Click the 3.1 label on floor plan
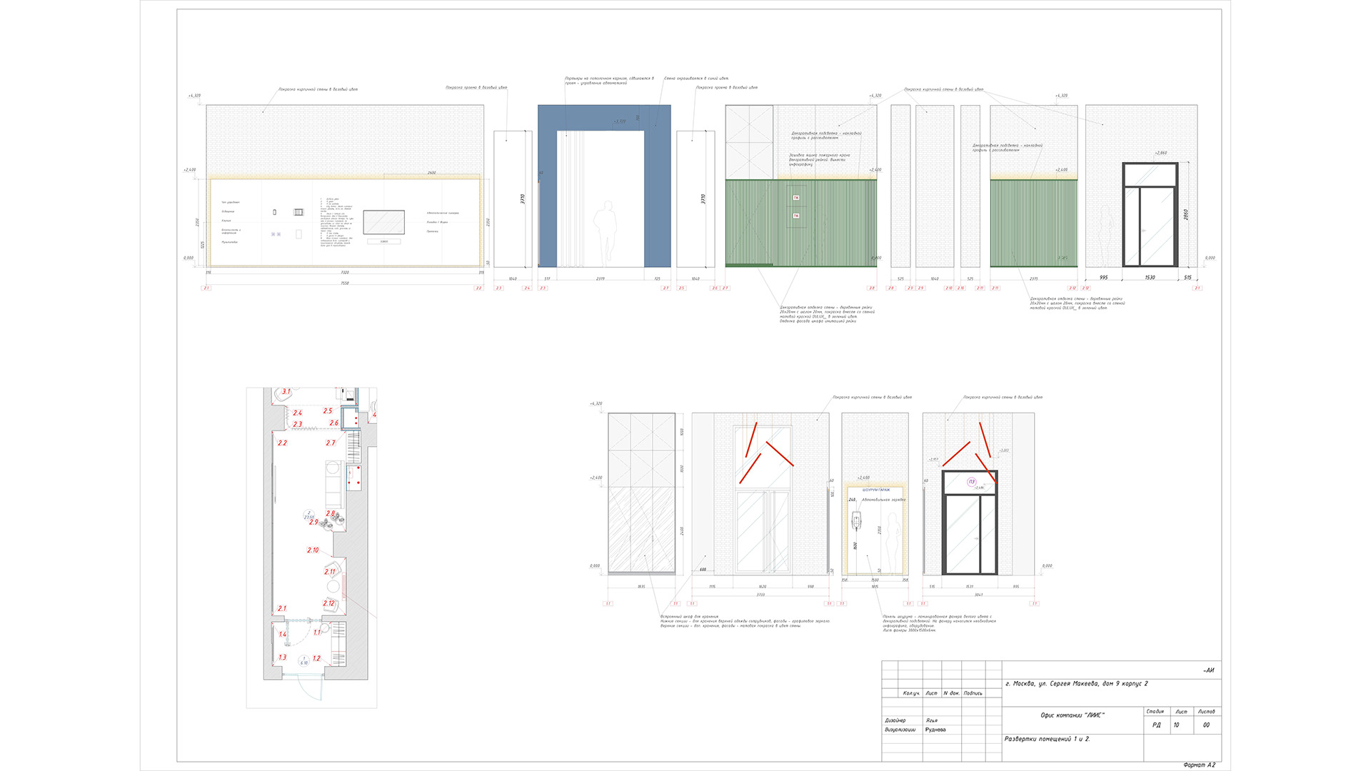This screenshot has width=1371, height=771. point(286,392)
